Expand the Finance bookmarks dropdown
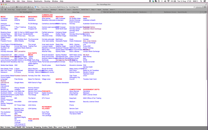 coord(46,10)
